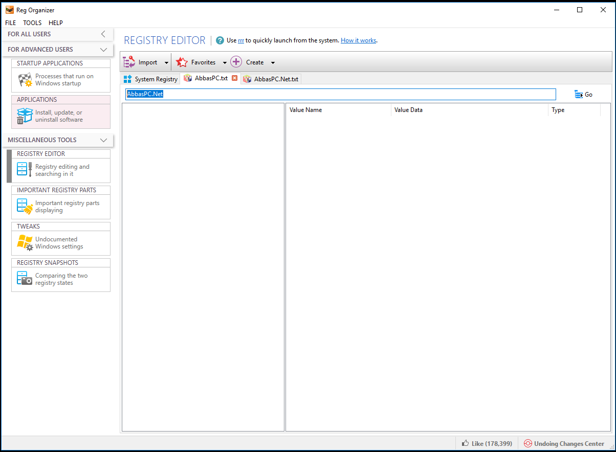This screenshot has width=616, height=452.
Task: Open the Undoing Changes Center
Action: [564, 444]
